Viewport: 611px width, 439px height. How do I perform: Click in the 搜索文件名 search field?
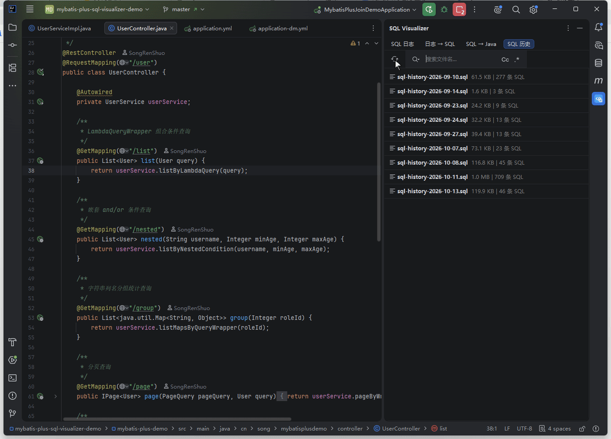click(461, 59)
